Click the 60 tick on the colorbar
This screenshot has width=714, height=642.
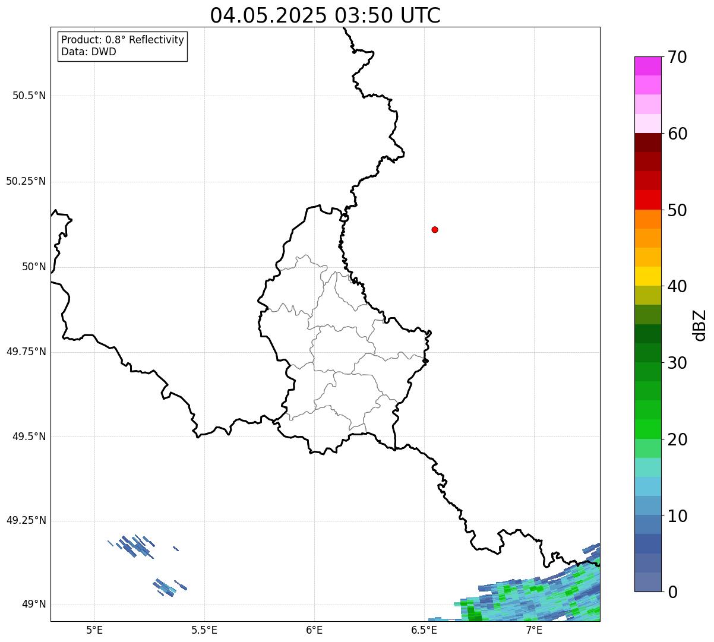click(677, 134)
